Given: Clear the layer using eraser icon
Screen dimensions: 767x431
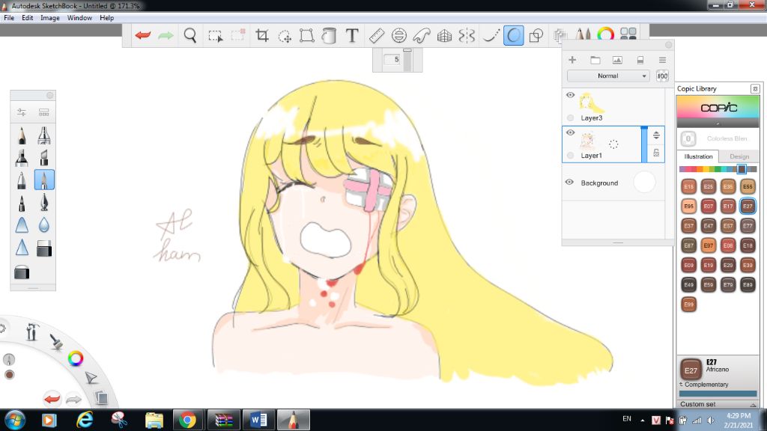Looking at the screenshot, I should click(x=640, y=60).
